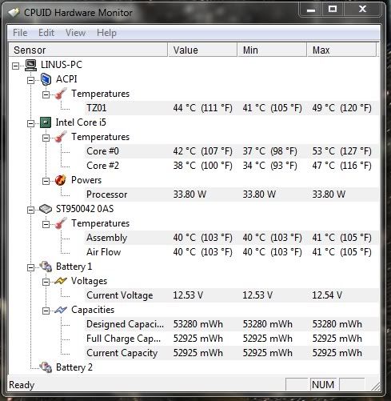Click the Battery 2 icon
This screenshot has width=391, height=401.
pos(46,367)
